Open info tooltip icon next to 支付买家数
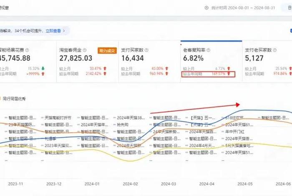The width and height of the screenshot is (292, 196). pyautogui.click(x=146, y=50)
